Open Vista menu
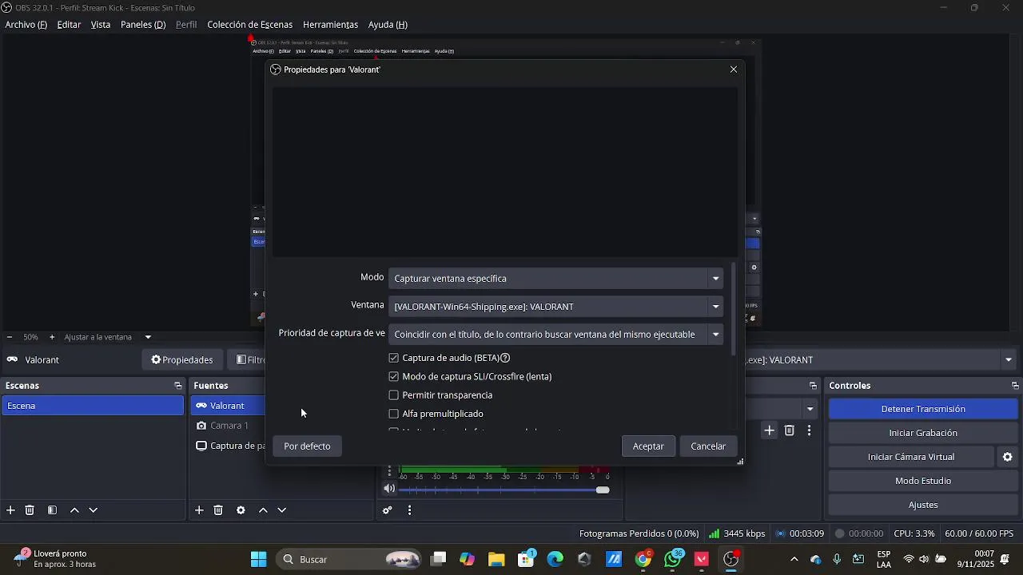The image size is (1023, 575). point(101,25)
